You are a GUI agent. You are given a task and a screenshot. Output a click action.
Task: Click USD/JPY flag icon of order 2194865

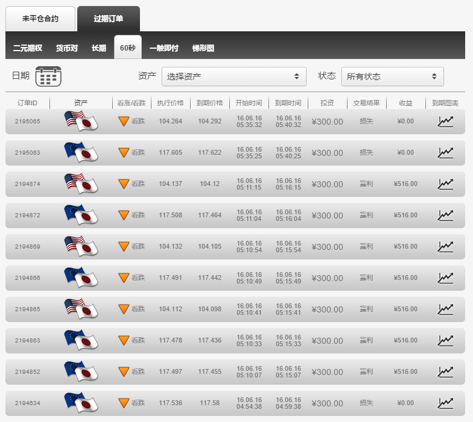[x=81, y=309]
